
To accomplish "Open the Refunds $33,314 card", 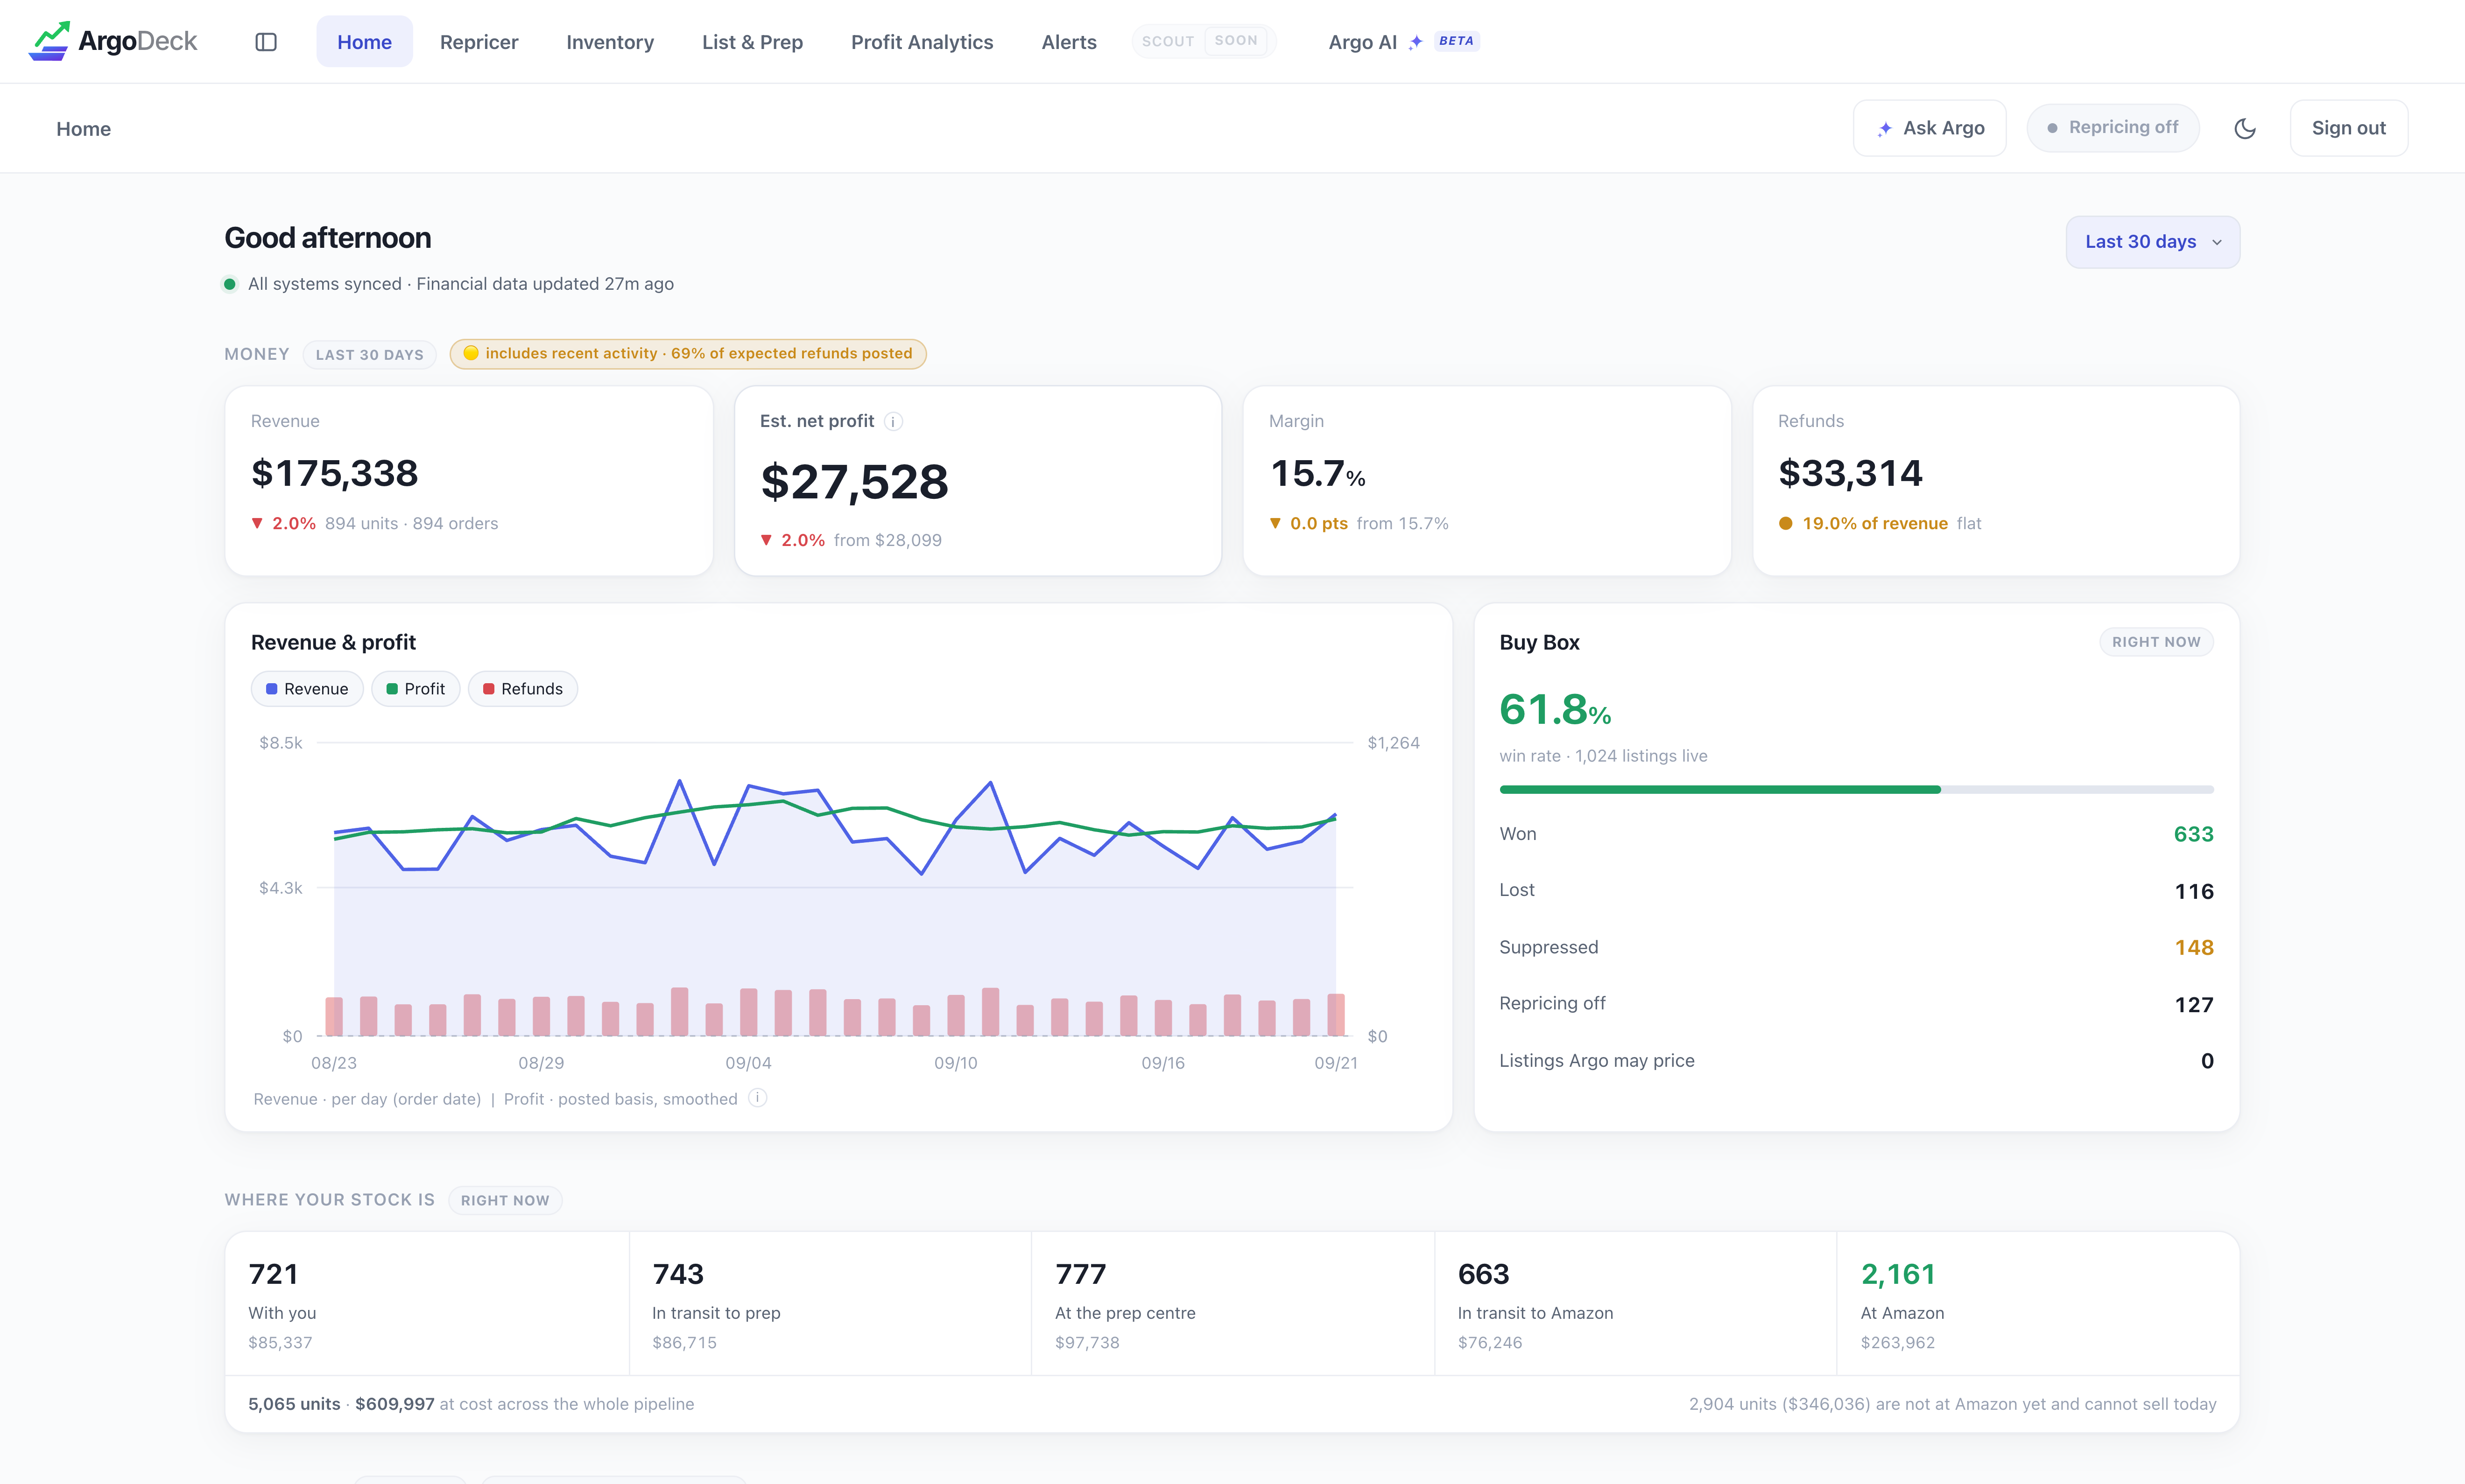I will click(x=1996, y=481).
